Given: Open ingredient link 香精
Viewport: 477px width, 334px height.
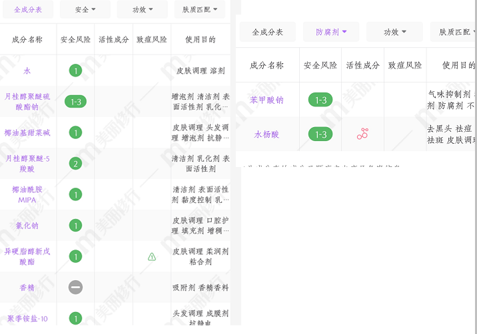Looking at the screenshot, I should tap(27, 287).
